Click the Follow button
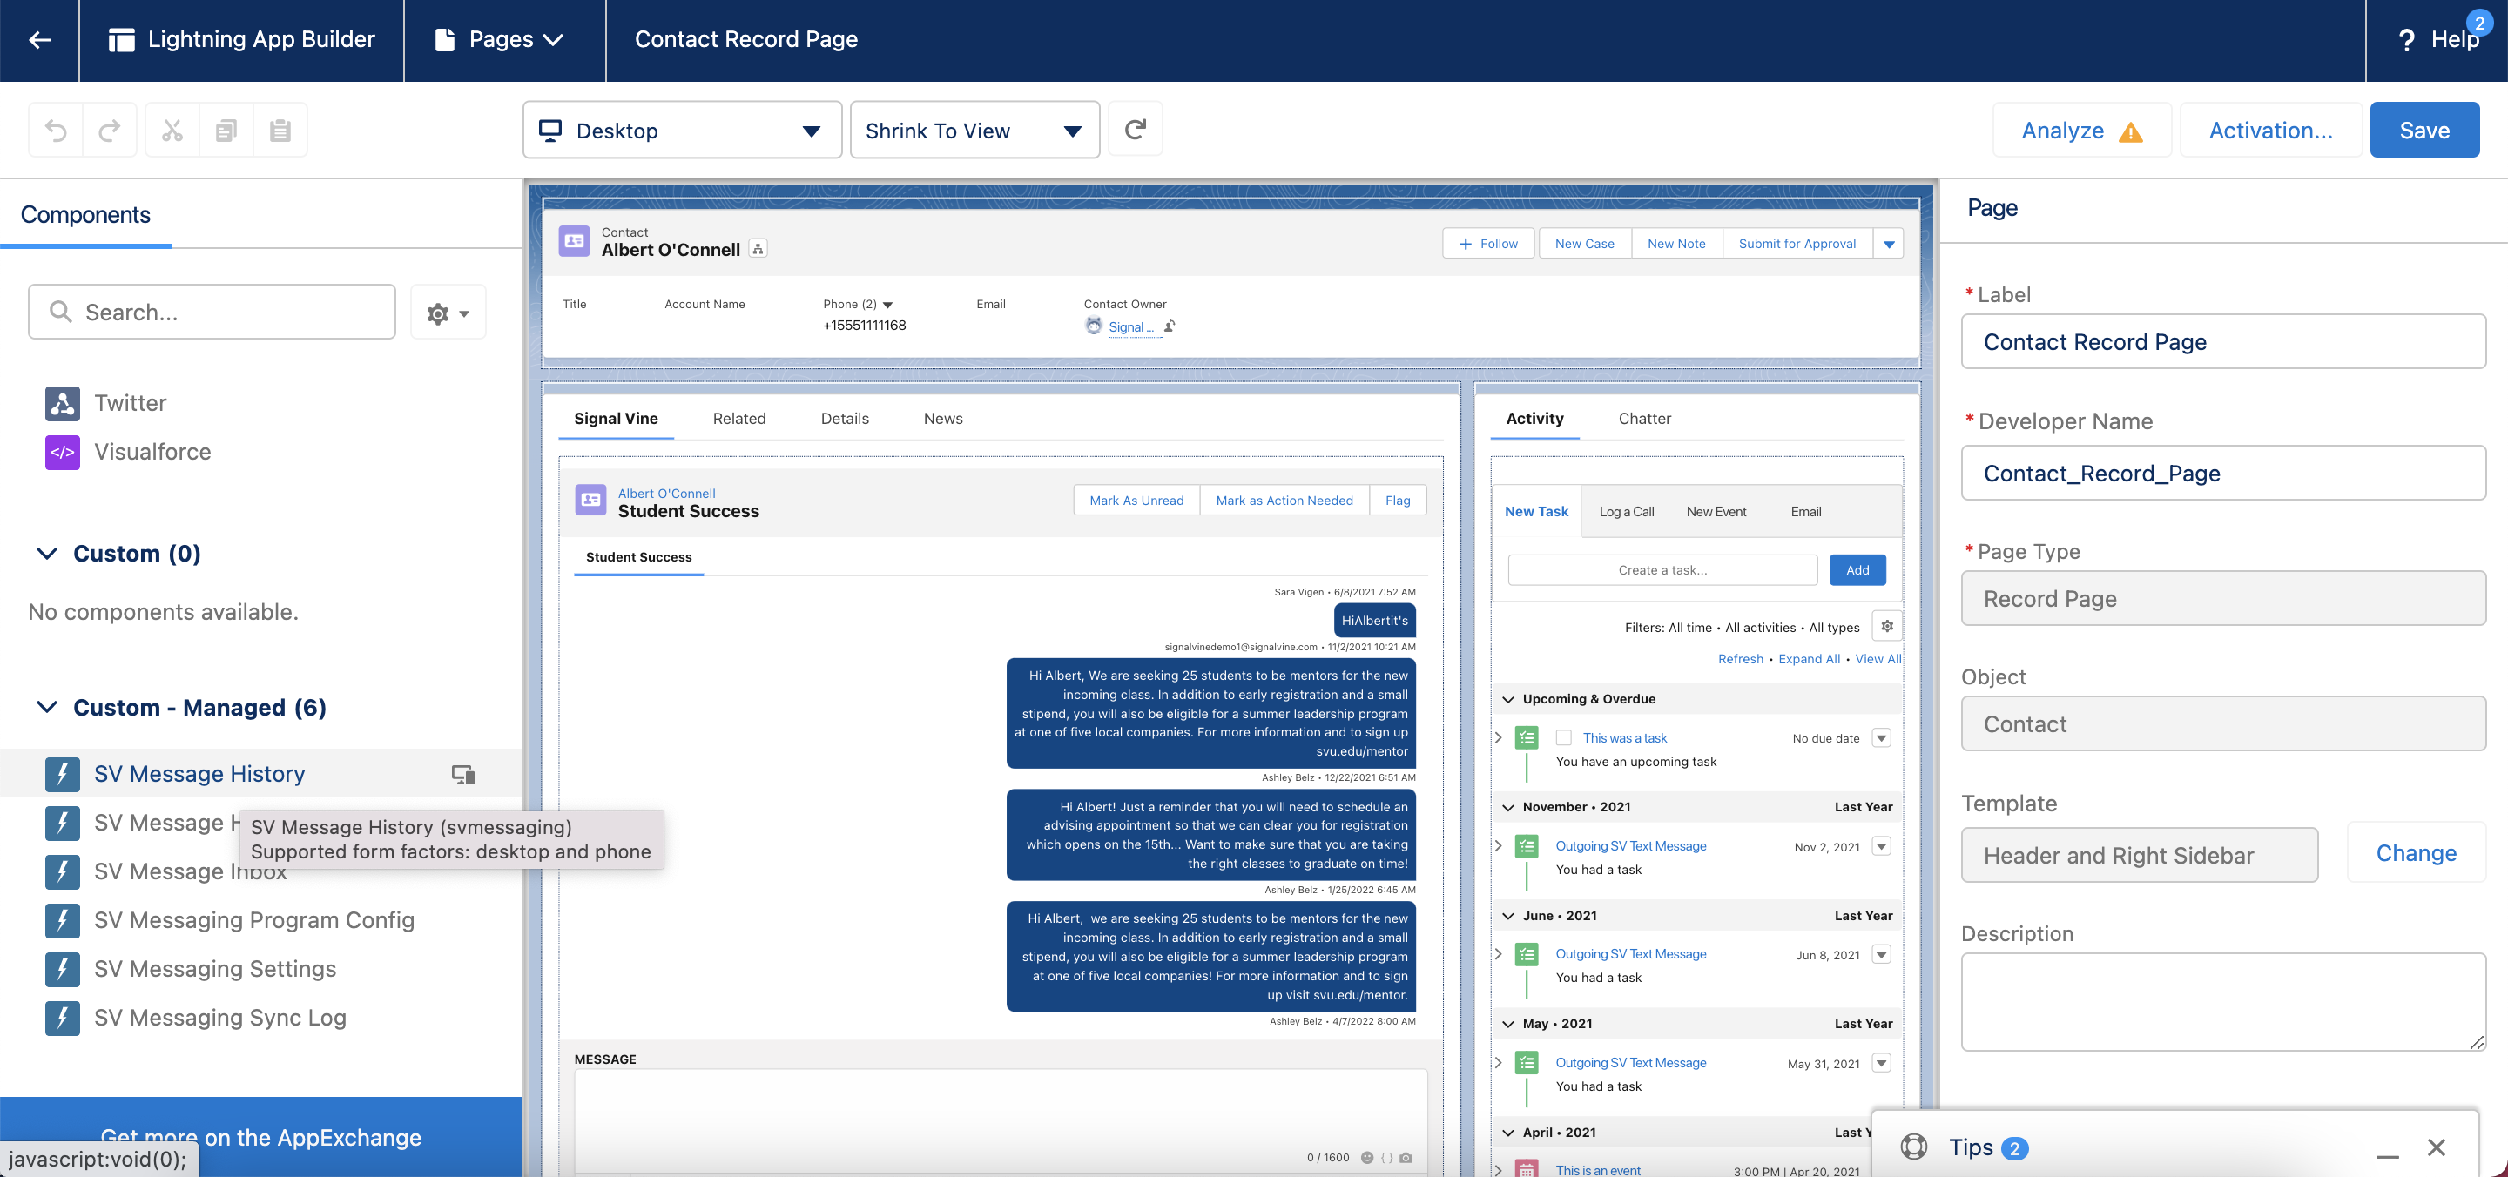 [x=1487, y=244]
